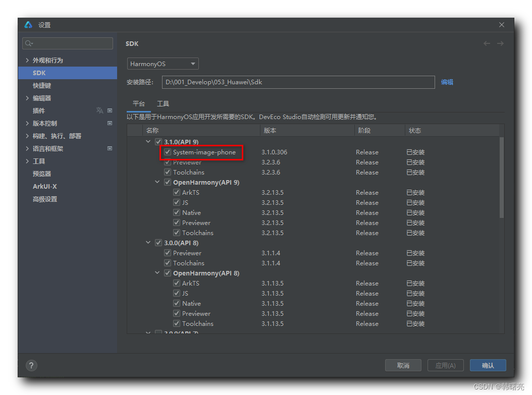Close the 设置 dialog
This screenshot has width=532, height=395.
(502, 25)
